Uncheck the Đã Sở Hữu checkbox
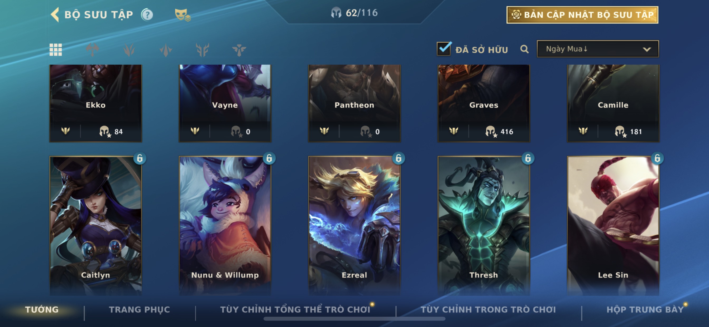Viewport: 709px width, 327px height. (444, 49)
